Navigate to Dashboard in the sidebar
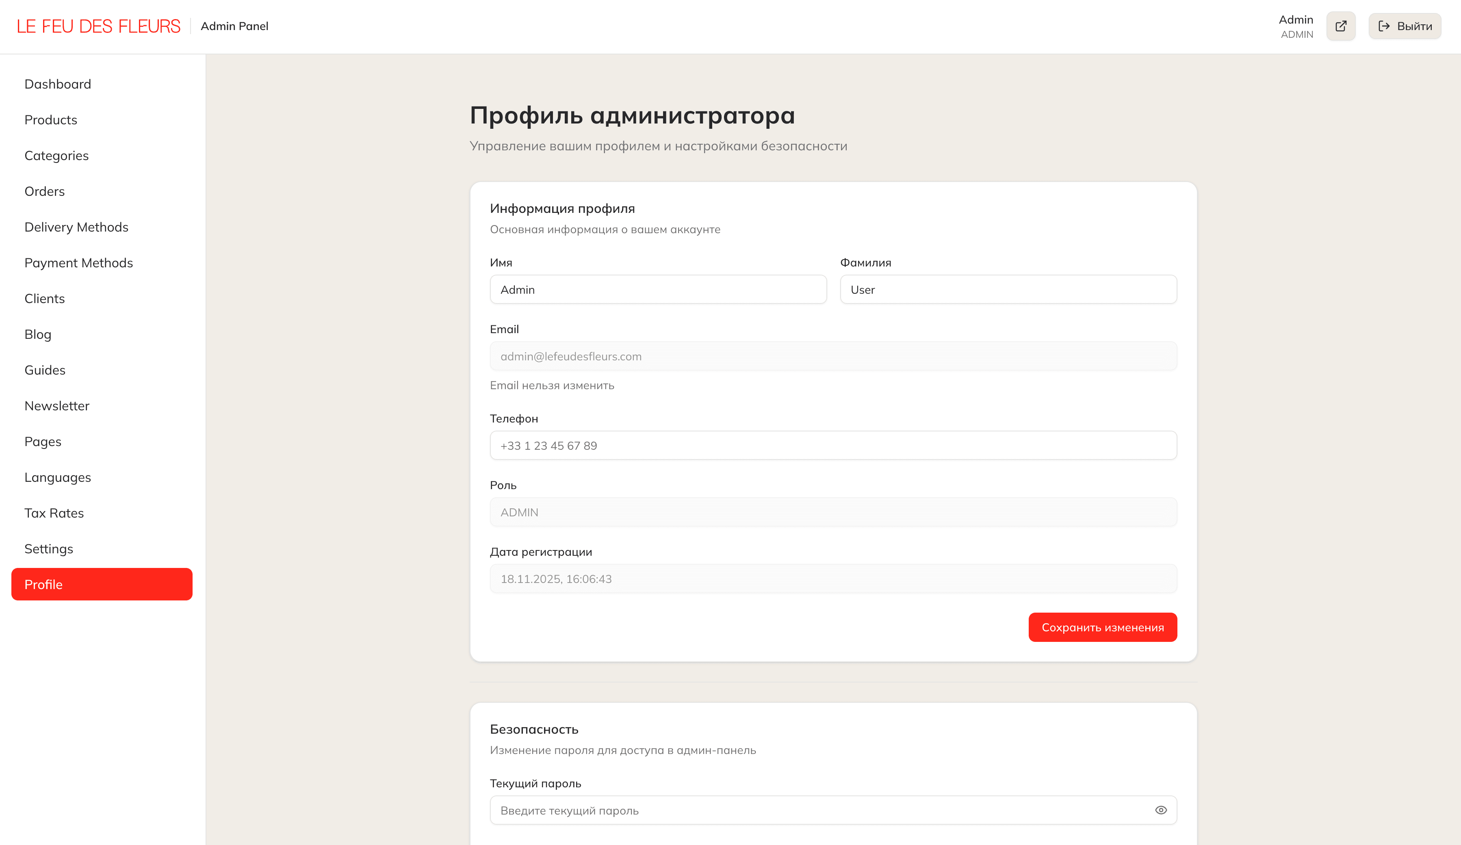The width and height of the screenshot is (1461, 845). point(57,84)
